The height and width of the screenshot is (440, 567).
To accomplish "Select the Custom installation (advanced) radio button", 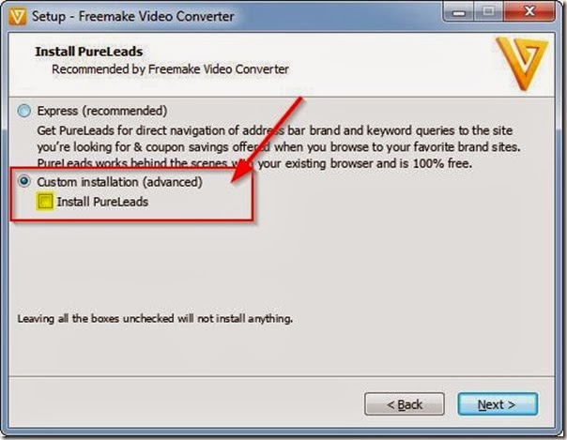I will pyautogui.click(x=24, y=181).
